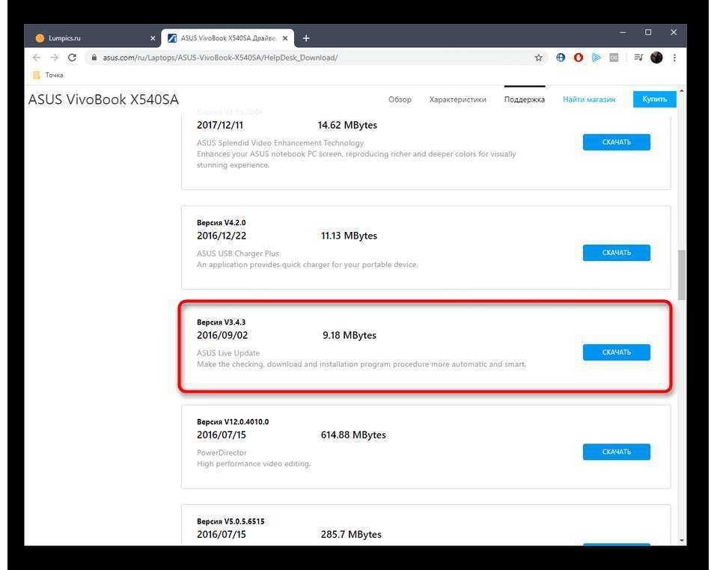Switch to the Lumpics.ru tab
The height and width of the screenshot is (570, 711).
[90, 38]
